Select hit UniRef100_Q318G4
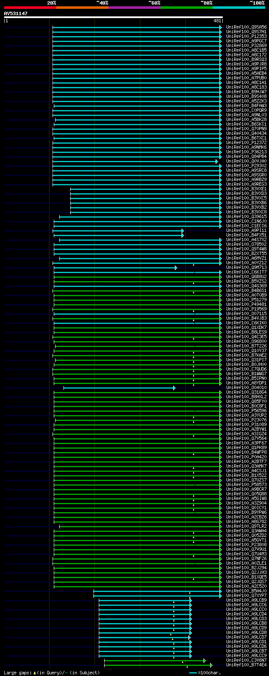269x676 pixels. pyautogui.click(x=246, y=392)
